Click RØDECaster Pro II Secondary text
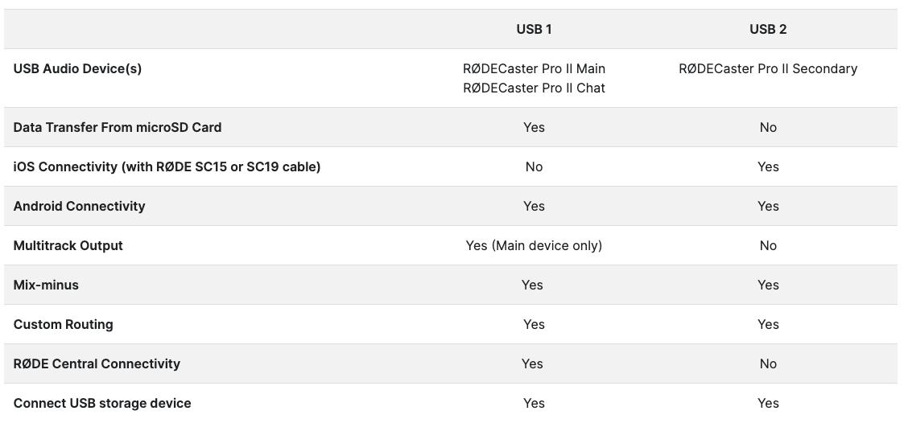The width and height of the screenshot is (904, 423). tap(768, 68)
